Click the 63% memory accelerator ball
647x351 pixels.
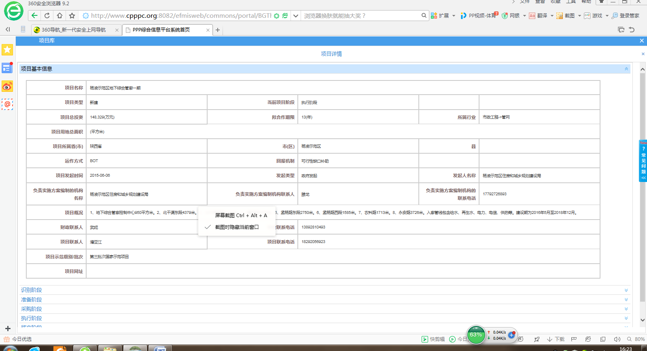point(476,335)
